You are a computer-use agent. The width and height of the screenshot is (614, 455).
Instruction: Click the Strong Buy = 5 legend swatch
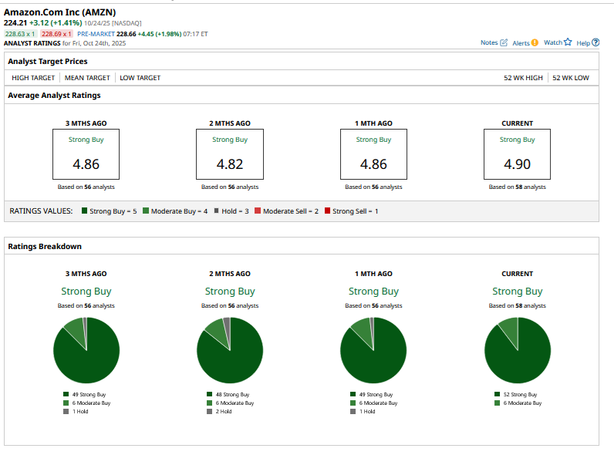point(84,211)
